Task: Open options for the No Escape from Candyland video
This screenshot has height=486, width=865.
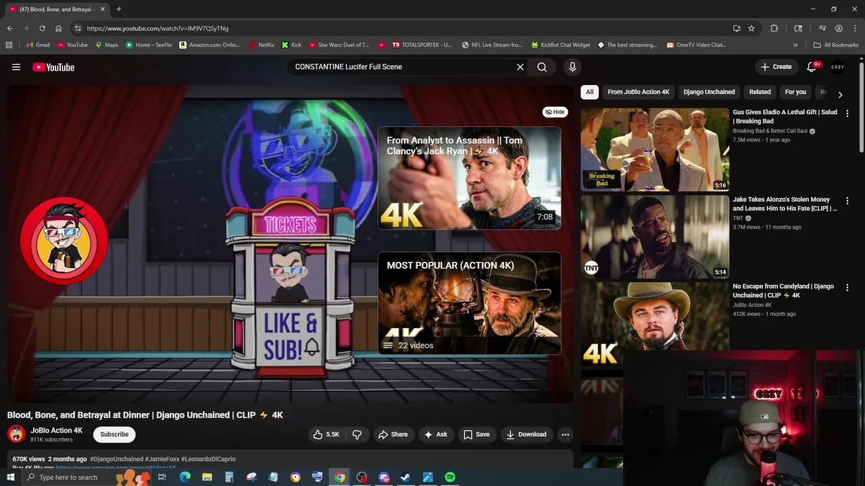Action: [x=847, y=288]
